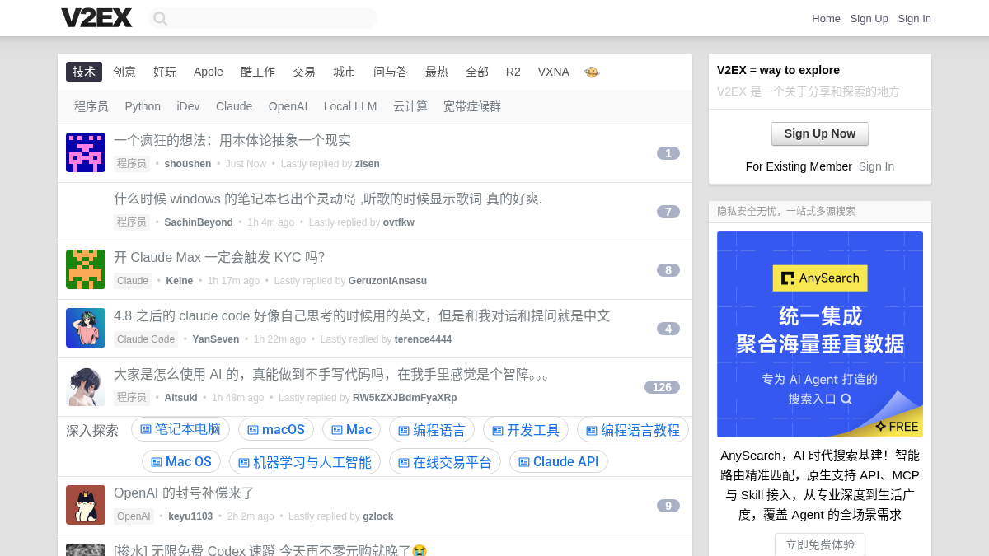
Task: Click the Claude API explore chip
Action: pos(559,461)
